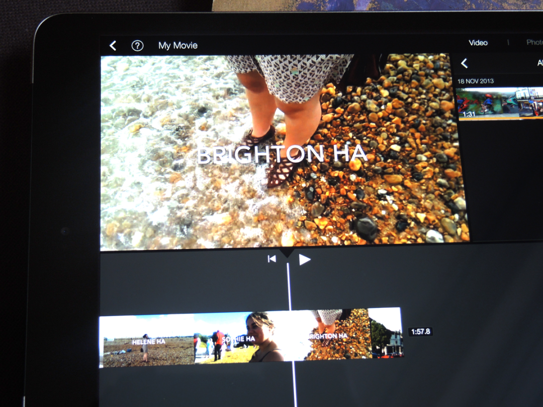Choose the 1:31 video clip thumbnail

tap(500, 103)
